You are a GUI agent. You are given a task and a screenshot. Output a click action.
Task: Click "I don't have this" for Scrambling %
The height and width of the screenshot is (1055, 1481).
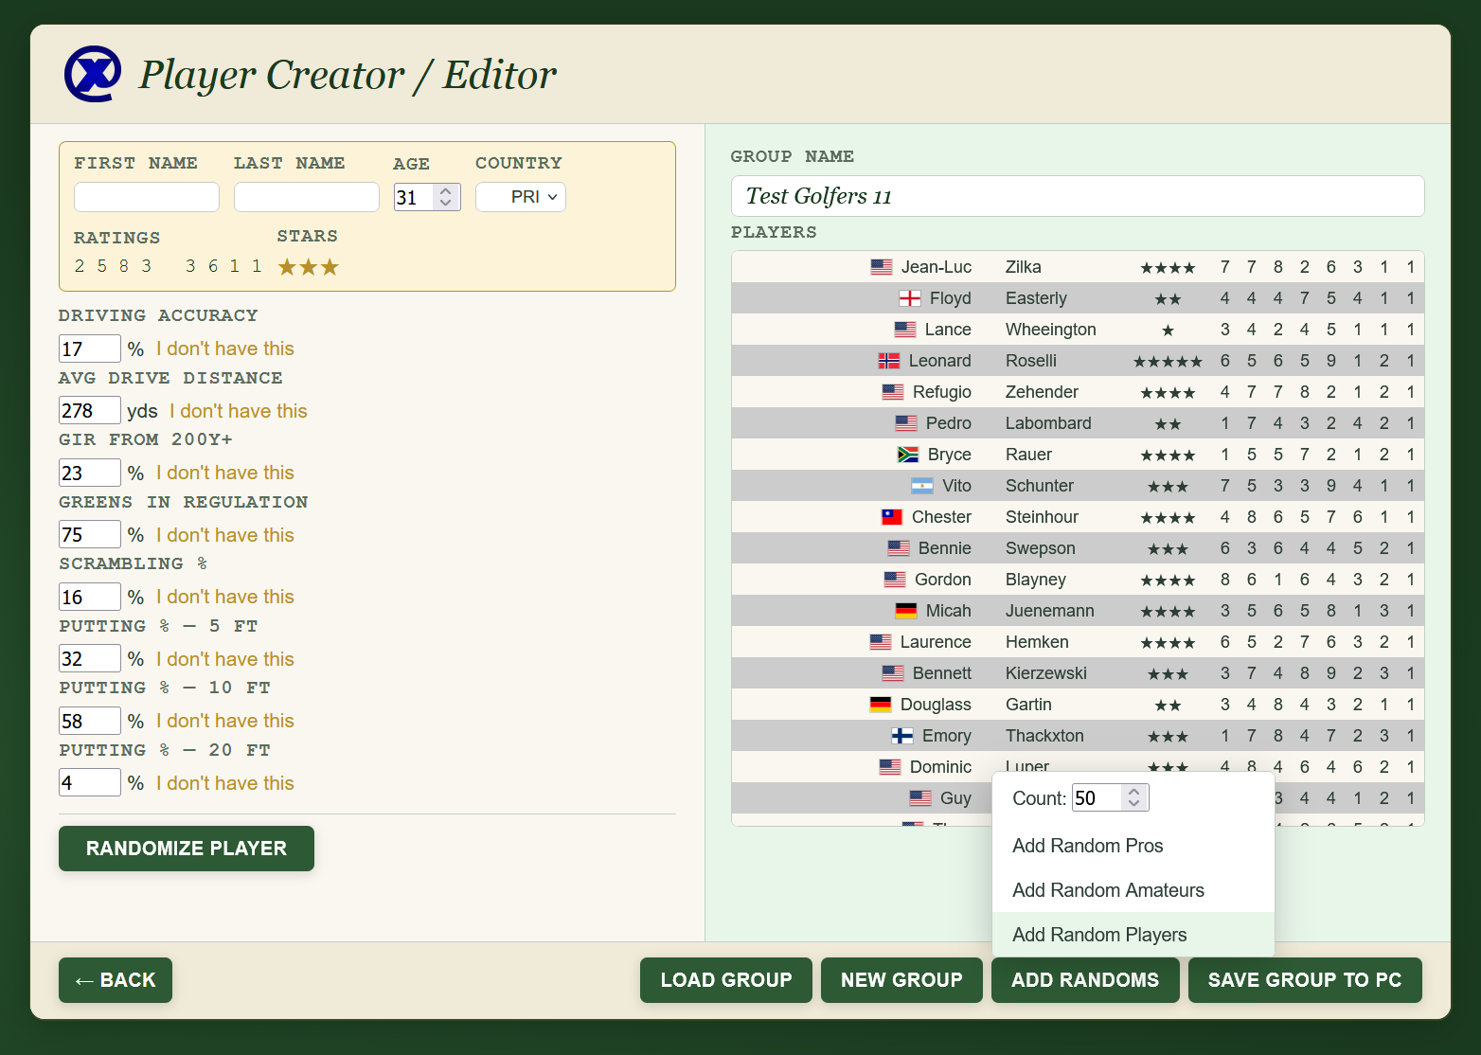[225, 597]
